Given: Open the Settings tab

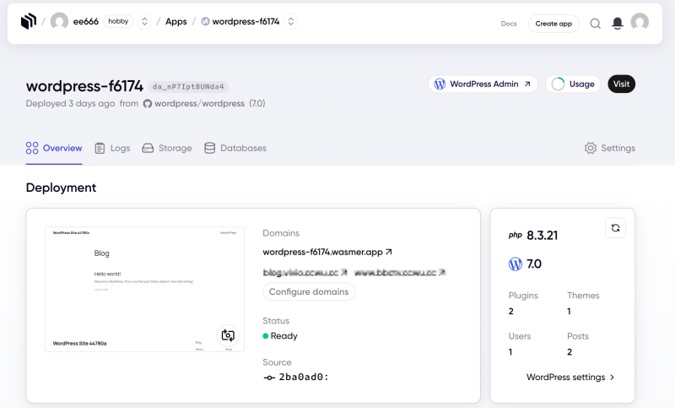Looking at the screenshot, I should [x=609, y=148].
